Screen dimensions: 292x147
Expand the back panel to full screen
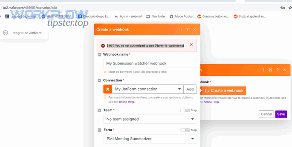pos(270,70)
